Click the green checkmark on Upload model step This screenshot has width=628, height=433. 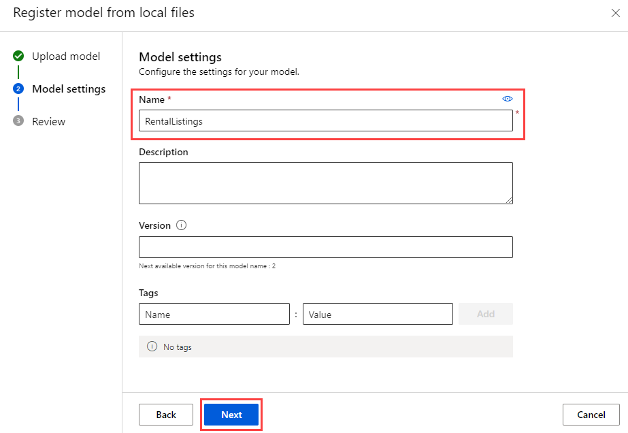pyautogui.click(x=19, y=56)
